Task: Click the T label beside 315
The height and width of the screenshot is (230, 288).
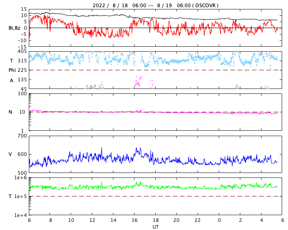Action: pyautogui.click(x=11, y=61)
